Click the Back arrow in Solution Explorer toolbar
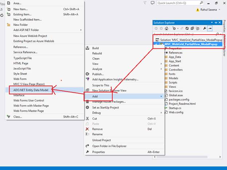The height and width of the screenshot is (170, 227). [x=156, y=28]
